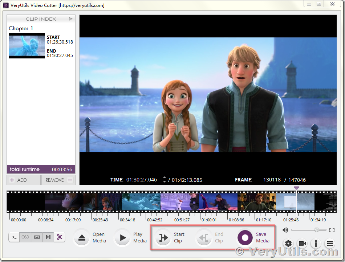Click the total runtime 00:03:56 bar
The height and width of the screenshot is (262, 345).
(41, 169)
